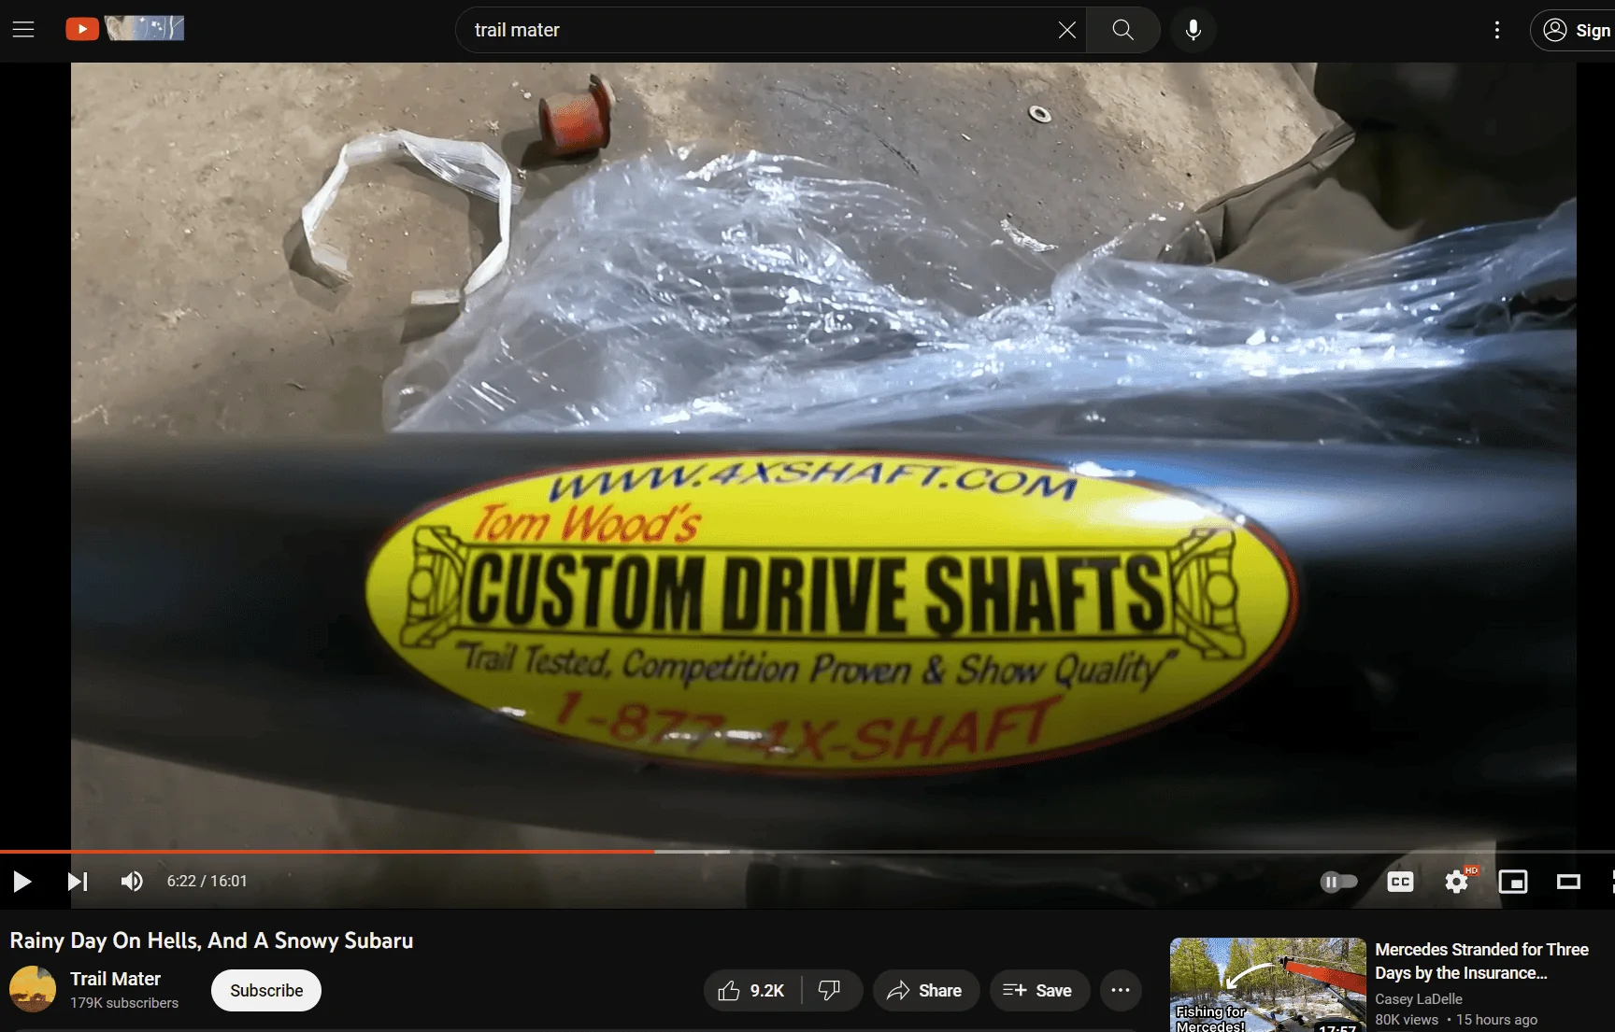1615x1032 pixels.
Task: Click the magnifier search button
Action: pos(1123,30)
